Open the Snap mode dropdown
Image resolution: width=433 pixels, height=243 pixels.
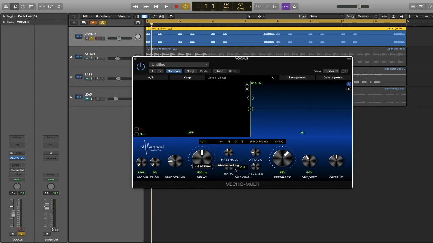(326, 16)
